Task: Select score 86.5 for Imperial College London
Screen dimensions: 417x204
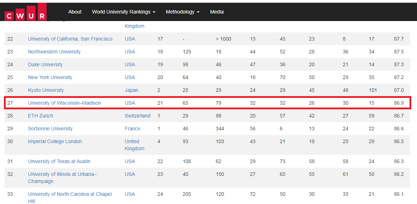Action: coord(398,141)
